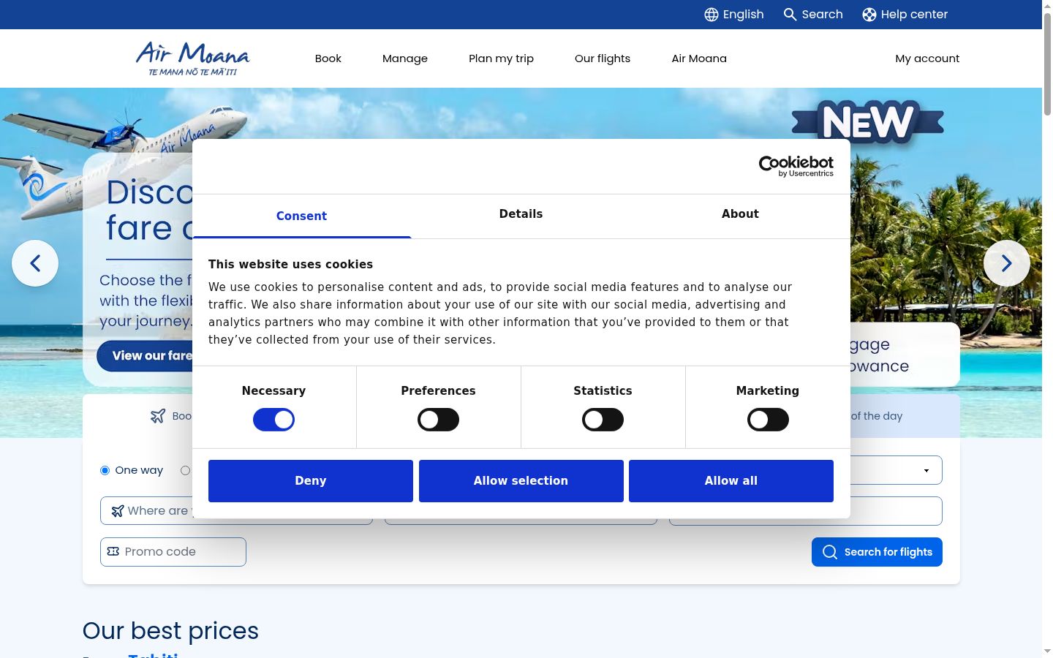This screenshot has width=1053, height=658.
Task: Switch to the About tab
Action: pos(740,214)
